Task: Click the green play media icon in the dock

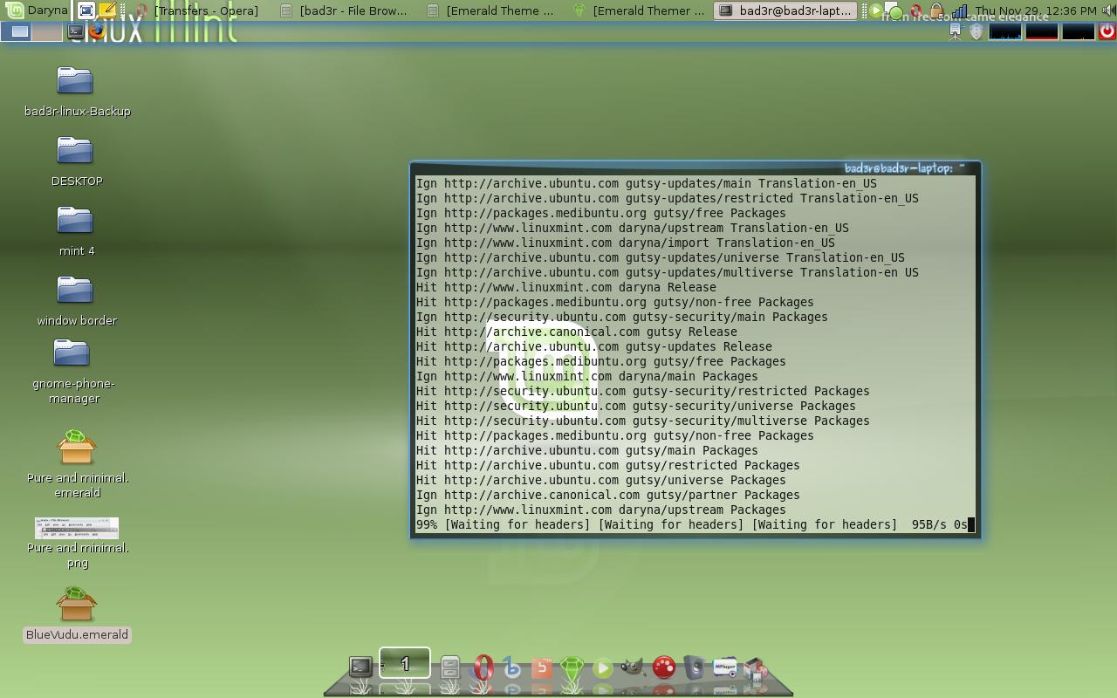Action: pos(603,667)
